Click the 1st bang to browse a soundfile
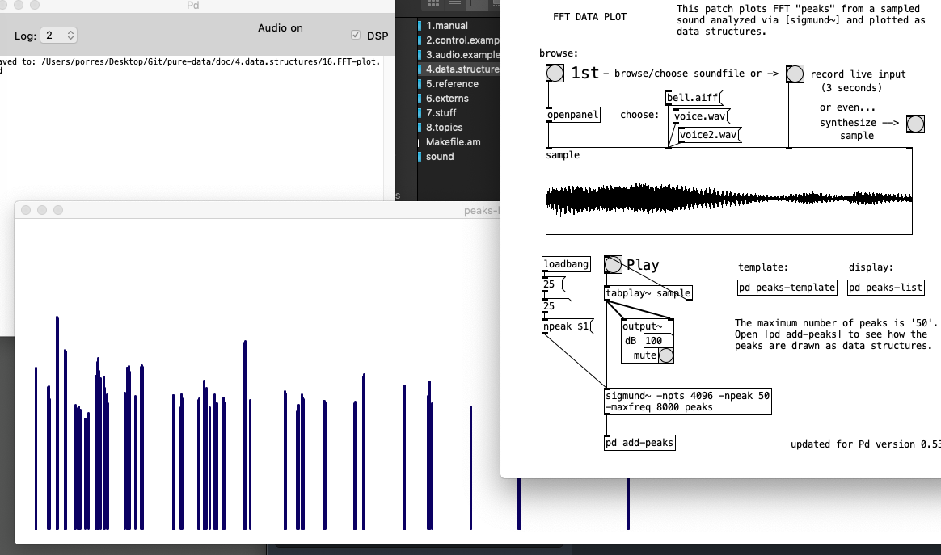This screenshot has width=941, height=555. coord(555,73)
